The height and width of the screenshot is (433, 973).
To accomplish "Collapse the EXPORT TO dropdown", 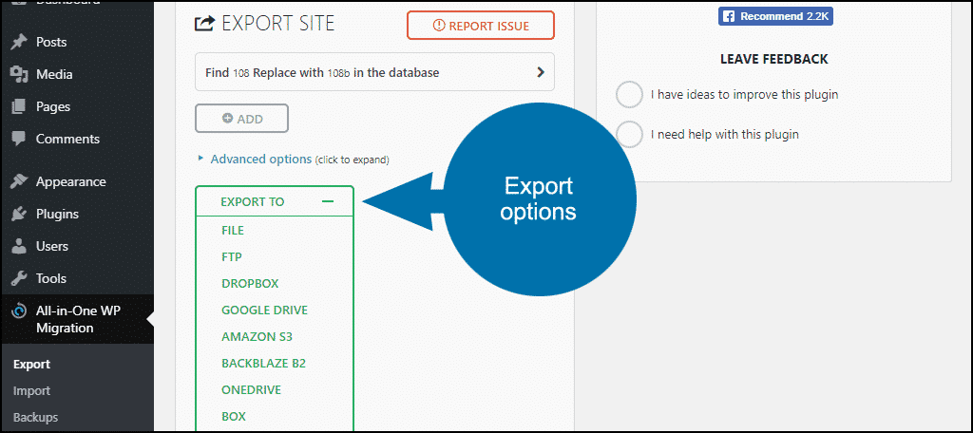I will tap(328, 201).
